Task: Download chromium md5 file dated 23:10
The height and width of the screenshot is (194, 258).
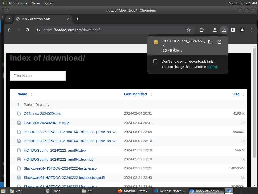Action: click(71, 141)
